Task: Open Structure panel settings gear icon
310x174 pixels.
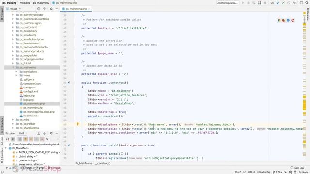Action: (51, 133)
